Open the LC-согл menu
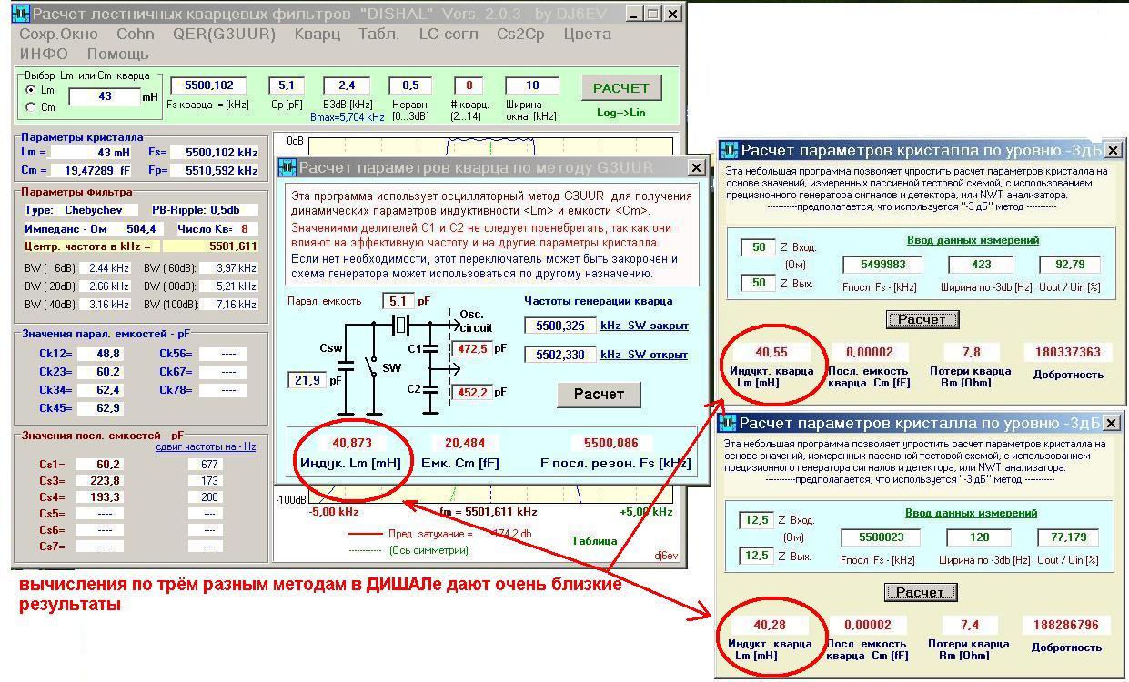Image resolution: width=1129 pixels, height=682 pixels. (x=449, y=35)
